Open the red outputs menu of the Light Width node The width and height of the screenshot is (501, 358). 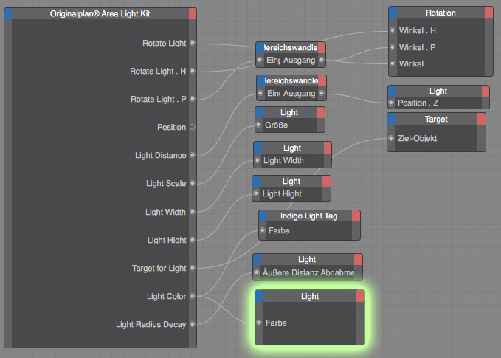[x=328, y=148]
